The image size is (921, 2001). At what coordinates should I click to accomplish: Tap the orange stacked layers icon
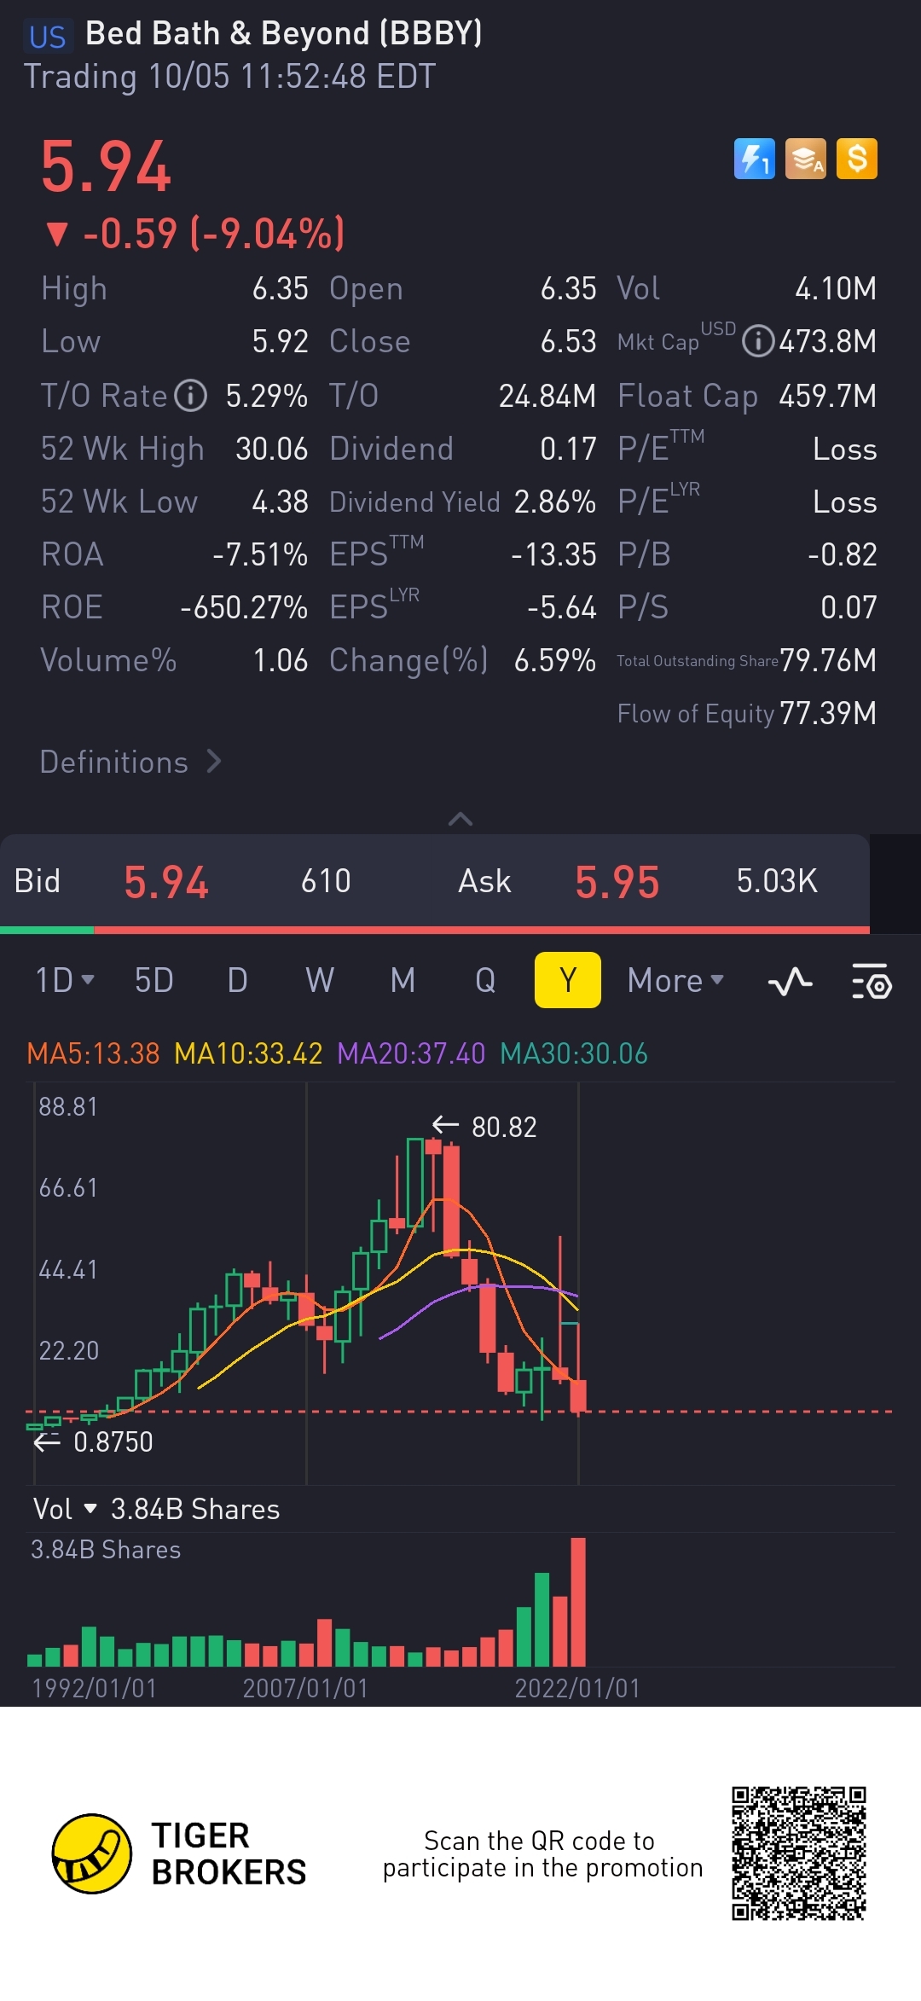click(806, 159)
